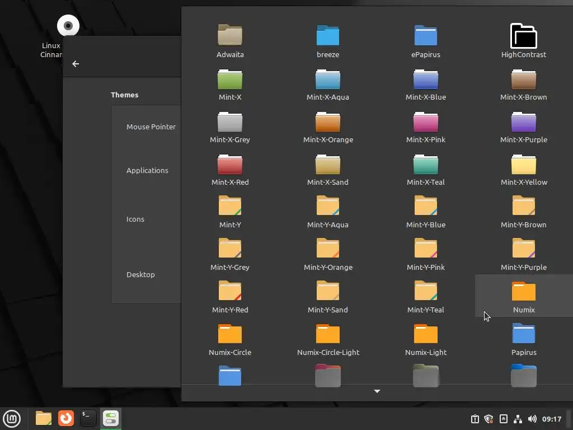The width and height of the screenshot is (573, 430).
Task: Select the Numix-Circle-Light icon theme
Action: (x=328, y=339)
